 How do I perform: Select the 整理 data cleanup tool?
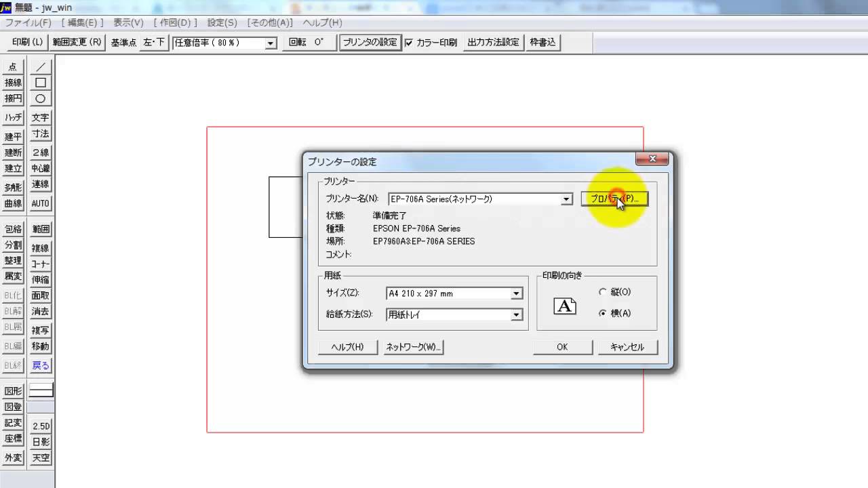pos(13,260)
